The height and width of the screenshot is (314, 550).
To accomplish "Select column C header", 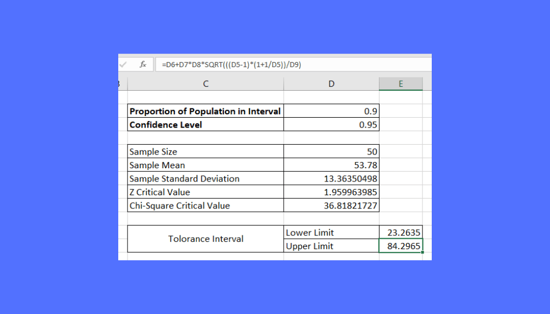I will click(x=206, y=84).
